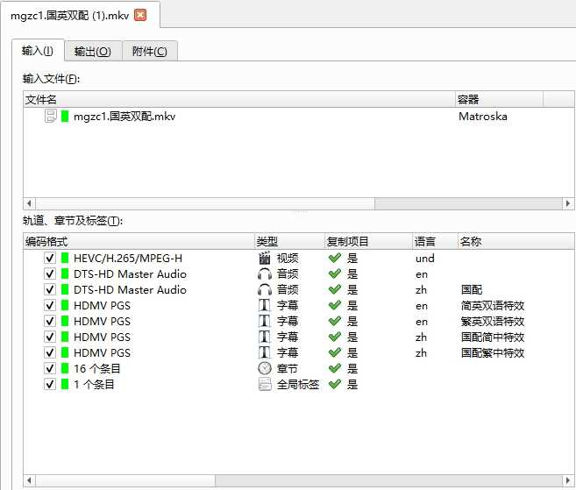Click green checkmark in 章节 row
Screen dimensions: 576x490
click(x=335, y=368)
